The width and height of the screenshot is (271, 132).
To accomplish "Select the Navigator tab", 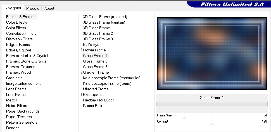I will (x=13, y=8).
